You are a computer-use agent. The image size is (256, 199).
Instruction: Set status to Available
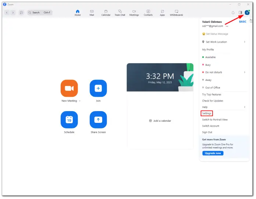[210, 57]
